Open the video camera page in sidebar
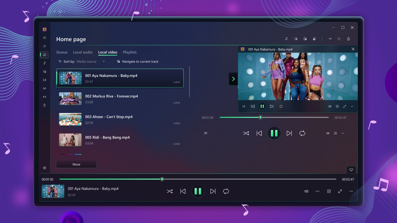Image resolution: width=397 pixels, height=223 pixels. click(x=44, y=80)
